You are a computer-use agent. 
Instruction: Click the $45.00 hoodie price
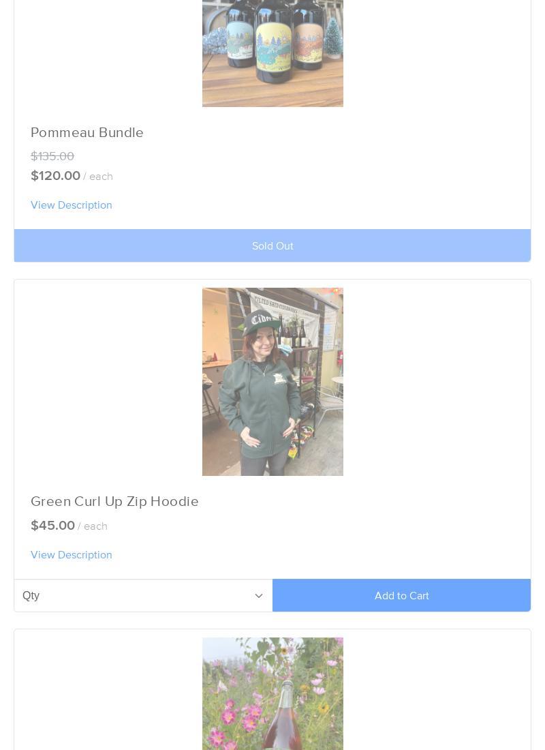pos(52,526)
